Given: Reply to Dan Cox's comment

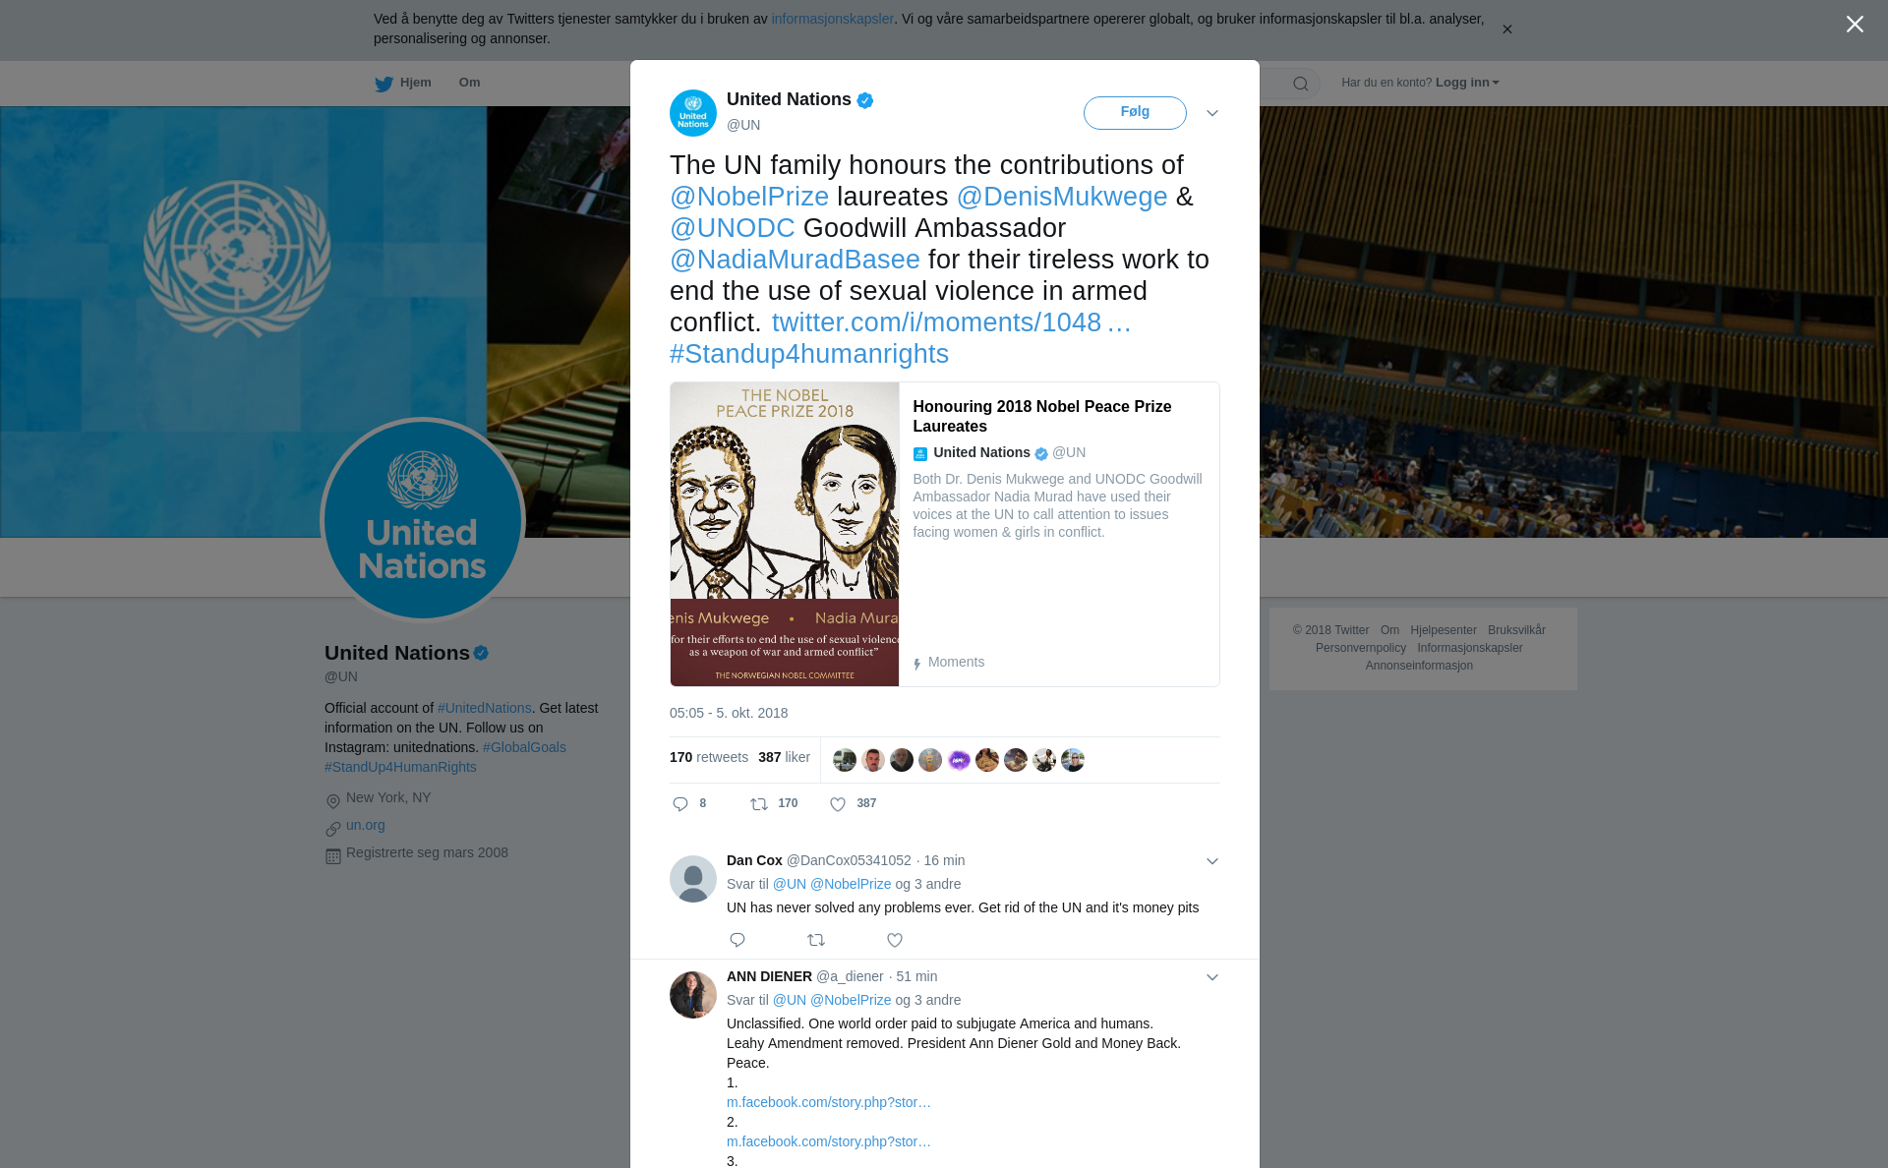Looking at the screenshot, I should coord(737,940).
